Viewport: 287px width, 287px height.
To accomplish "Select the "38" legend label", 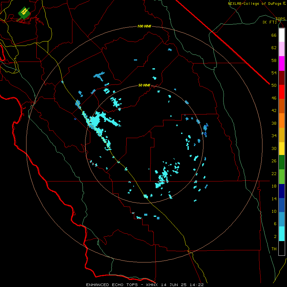I will 274,123.
